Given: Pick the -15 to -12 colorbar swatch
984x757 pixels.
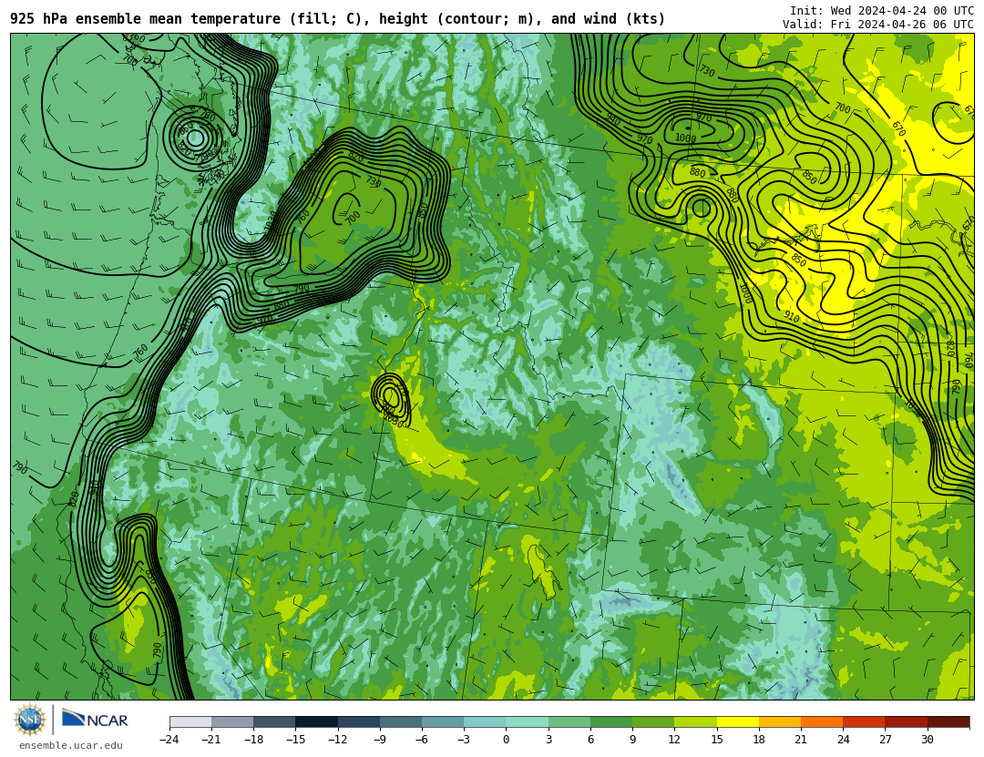Looking at the screenshot, I should point(317,721).
